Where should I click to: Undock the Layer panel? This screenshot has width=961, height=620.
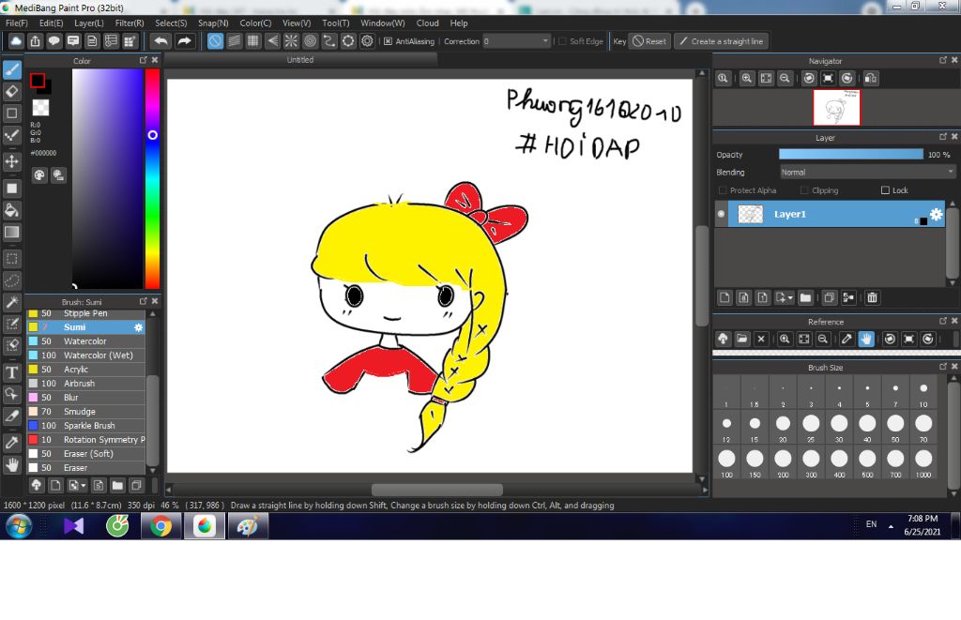pyautogui.click(x=942, y=137)
